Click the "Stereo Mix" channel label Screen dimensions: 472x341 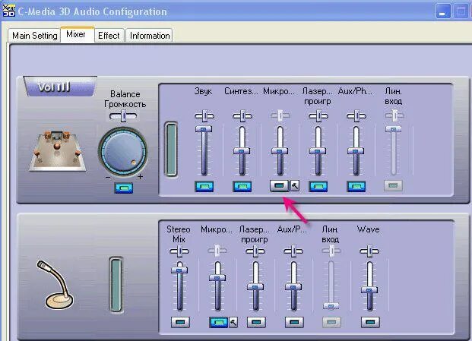(x=179, y=234)
